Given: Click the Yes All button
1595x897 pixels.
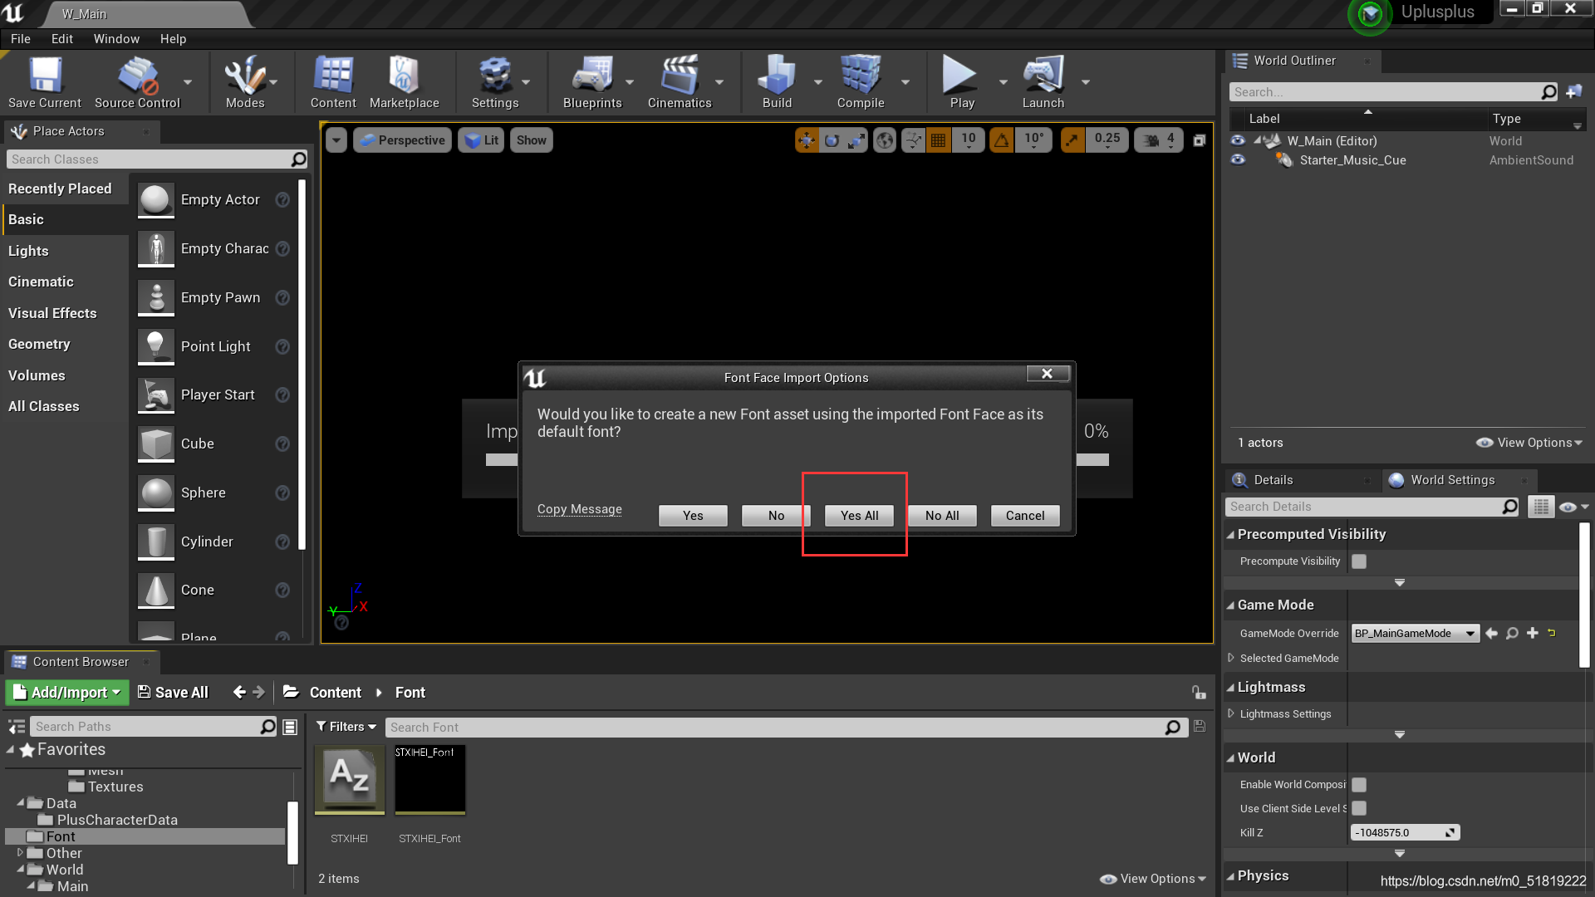Looking at the screenshot, I should tap(859, 516).
